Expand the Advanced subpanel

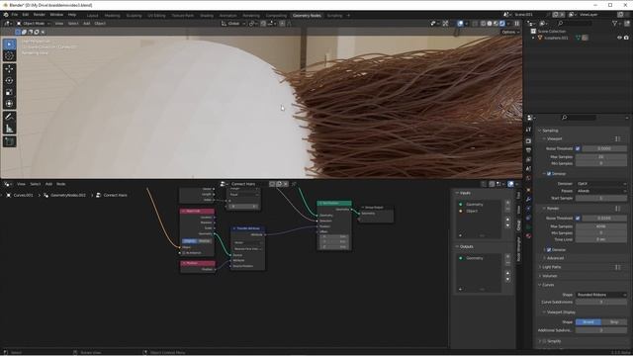[555, 258]
